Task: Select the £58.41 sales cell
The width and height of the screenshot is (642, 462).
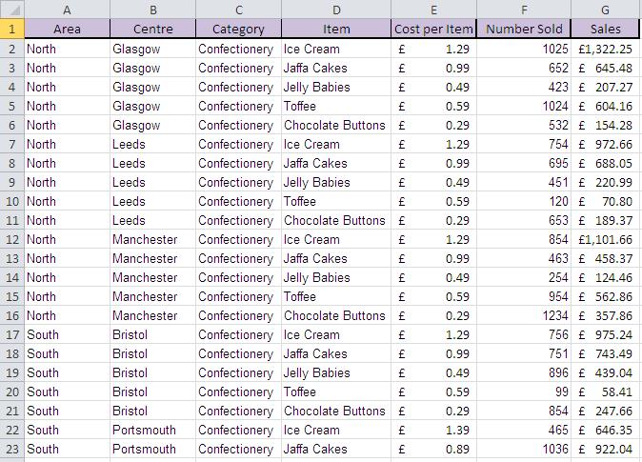Action: coord(605,392)
